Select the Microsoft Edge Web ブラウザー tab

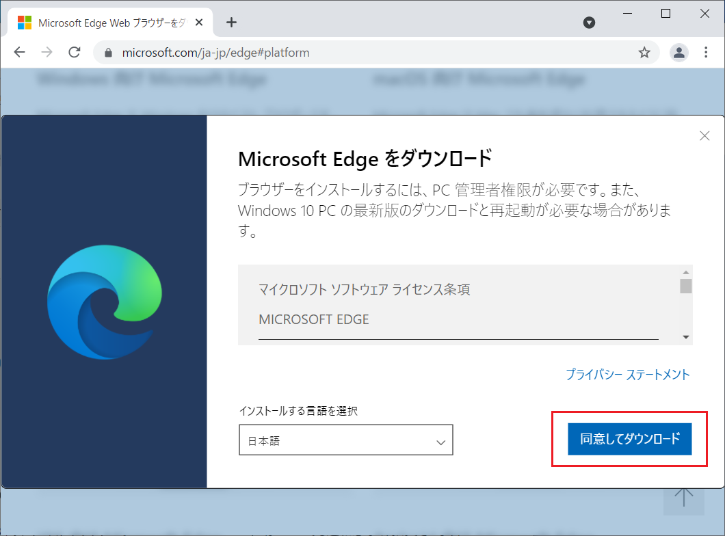coord(110,23)
